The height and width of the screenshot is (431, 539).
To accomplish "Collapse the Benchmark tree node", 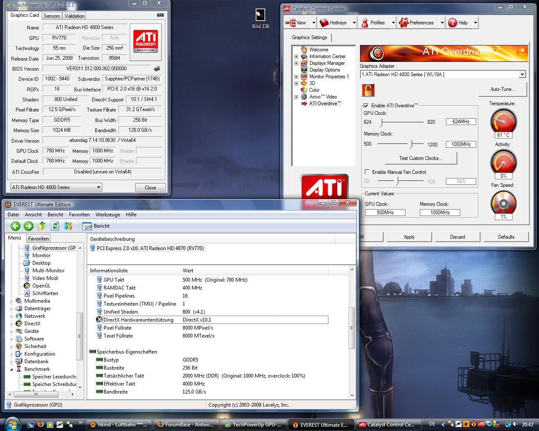I will point(11,369).
